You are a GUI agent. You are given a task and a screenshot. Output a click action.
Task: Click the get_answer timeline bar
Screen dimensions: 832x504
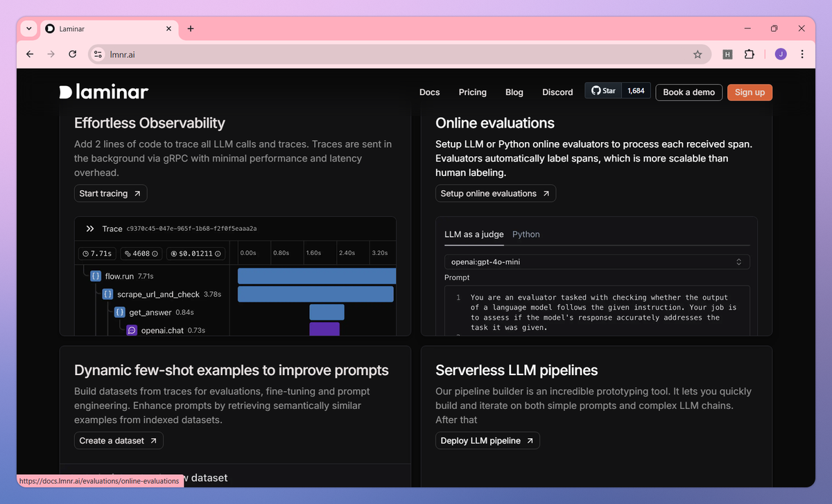tap(327, 312)
